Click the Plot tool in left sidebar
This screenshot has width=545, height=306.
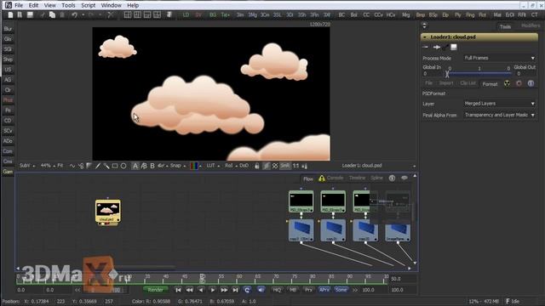(8, 100)
